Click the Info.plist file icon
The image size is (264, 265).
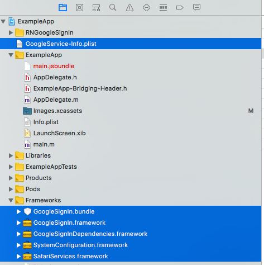pos(27,122)
